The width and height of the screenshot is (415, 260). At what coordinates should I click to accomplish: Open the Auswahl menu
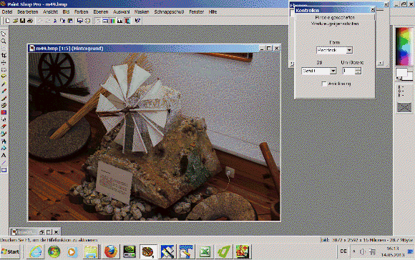click(x=122, y=12)
